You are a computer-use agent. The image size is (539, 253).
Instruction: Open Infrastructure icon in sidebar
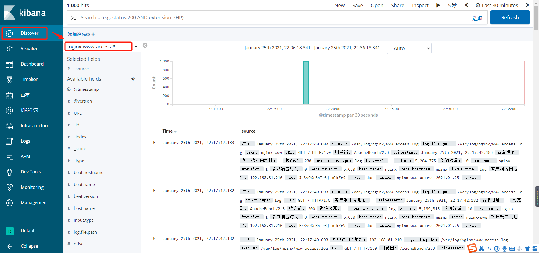[9, 126]
